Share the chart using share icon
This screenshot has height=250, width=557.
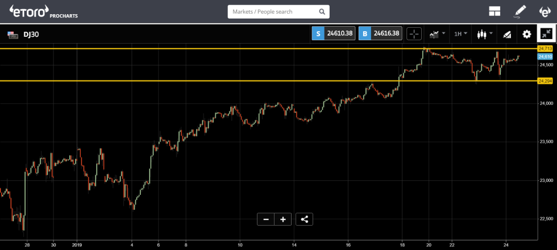tap(304, 219)
